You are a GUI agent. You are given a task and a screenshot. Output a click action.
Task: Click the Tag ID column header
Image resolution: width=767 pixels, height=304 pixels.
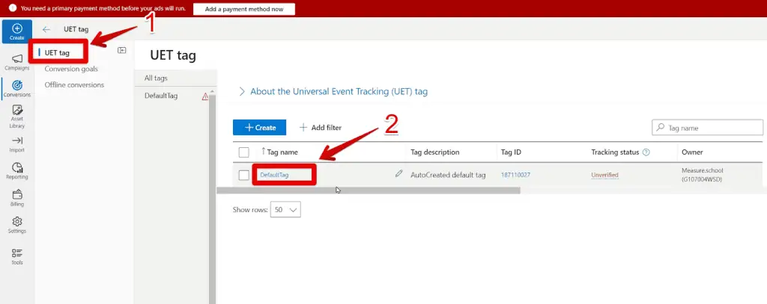511,152
